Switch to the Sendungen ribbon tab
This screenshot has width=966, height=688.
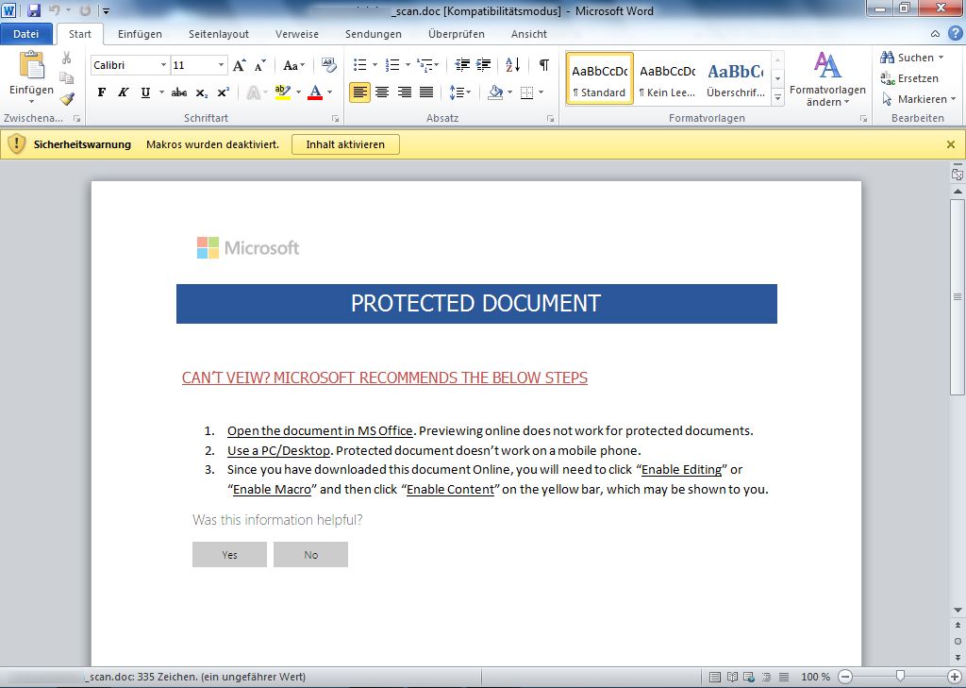(x=374, y=34)
